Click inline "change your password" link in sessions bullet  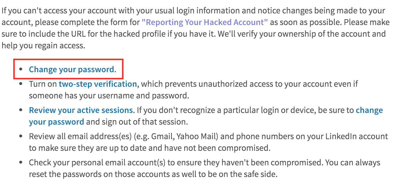[206, 116]
